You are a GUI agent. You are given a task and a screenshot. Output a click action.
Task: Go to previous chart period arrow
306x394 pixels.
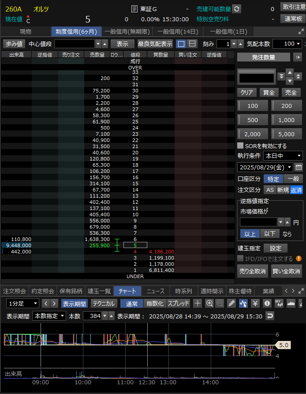tap(45, 303)
